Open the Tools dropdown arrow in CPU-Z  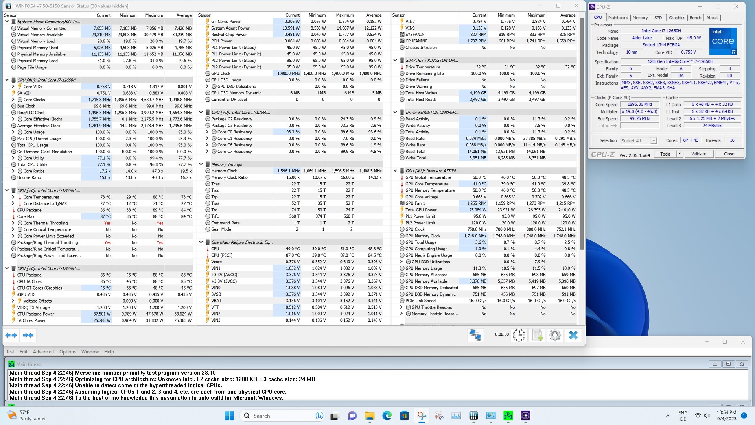pyautogui.click(x=679, y=154)
